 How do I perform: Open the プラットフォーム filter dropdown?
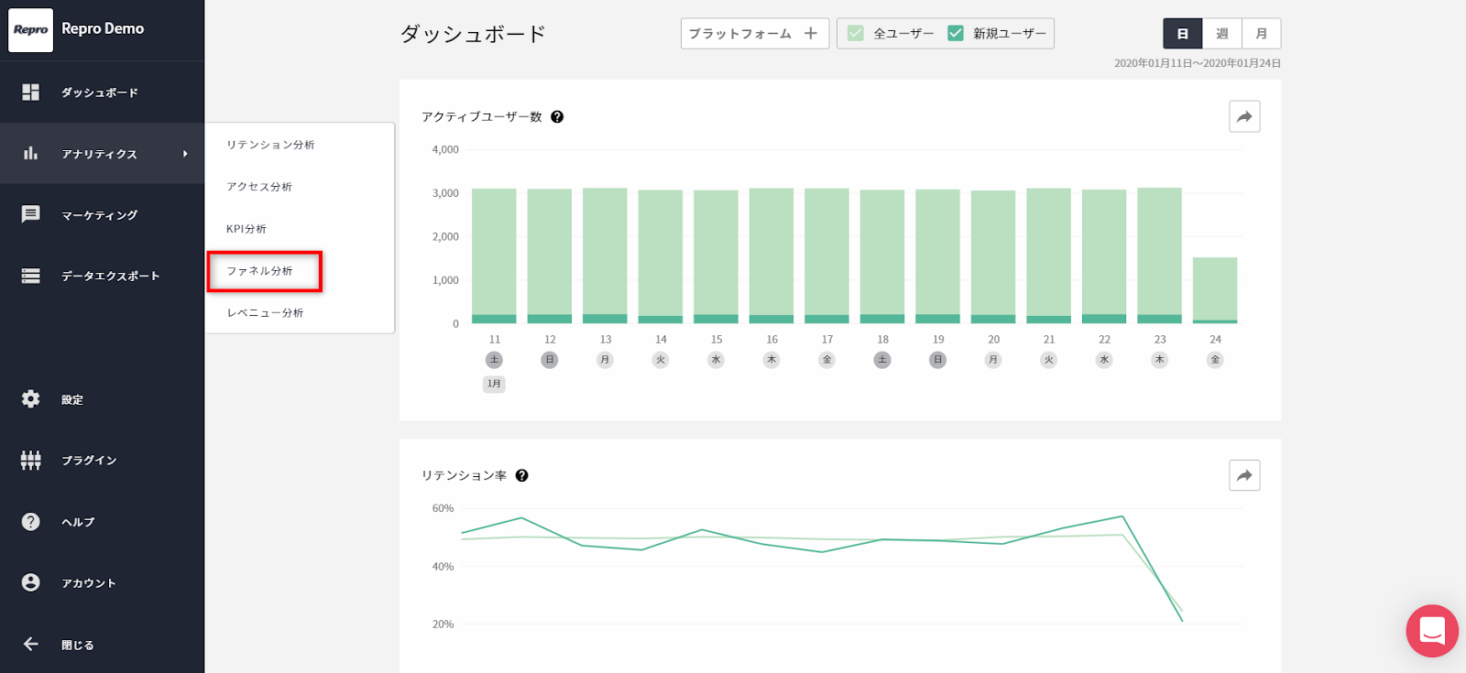pos(755,34)
